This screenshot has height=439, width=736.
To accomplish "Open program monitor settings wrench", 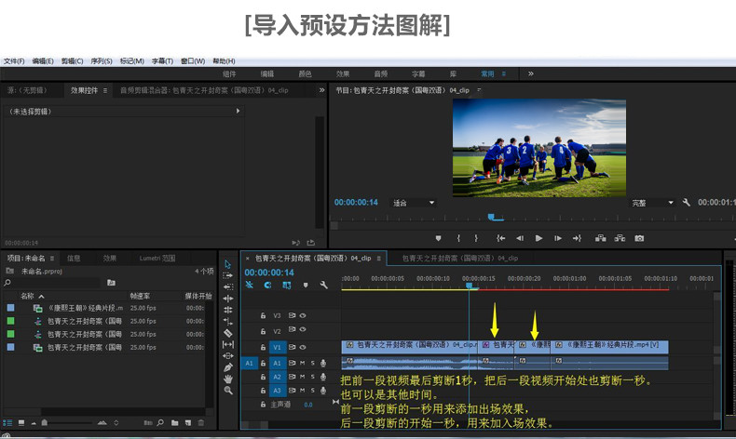I will coord(687,203).
